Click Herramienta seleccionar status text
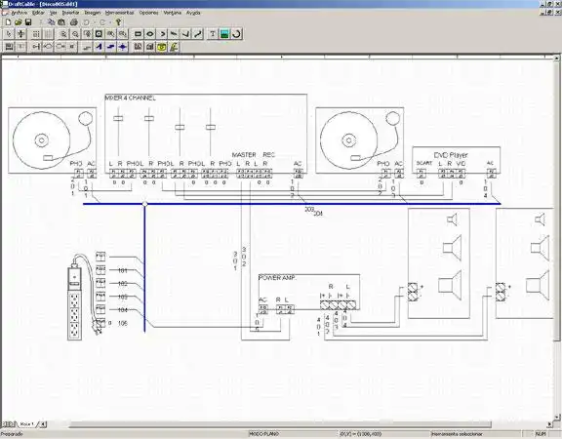This screenshot has width=562, height=439. 456,434
